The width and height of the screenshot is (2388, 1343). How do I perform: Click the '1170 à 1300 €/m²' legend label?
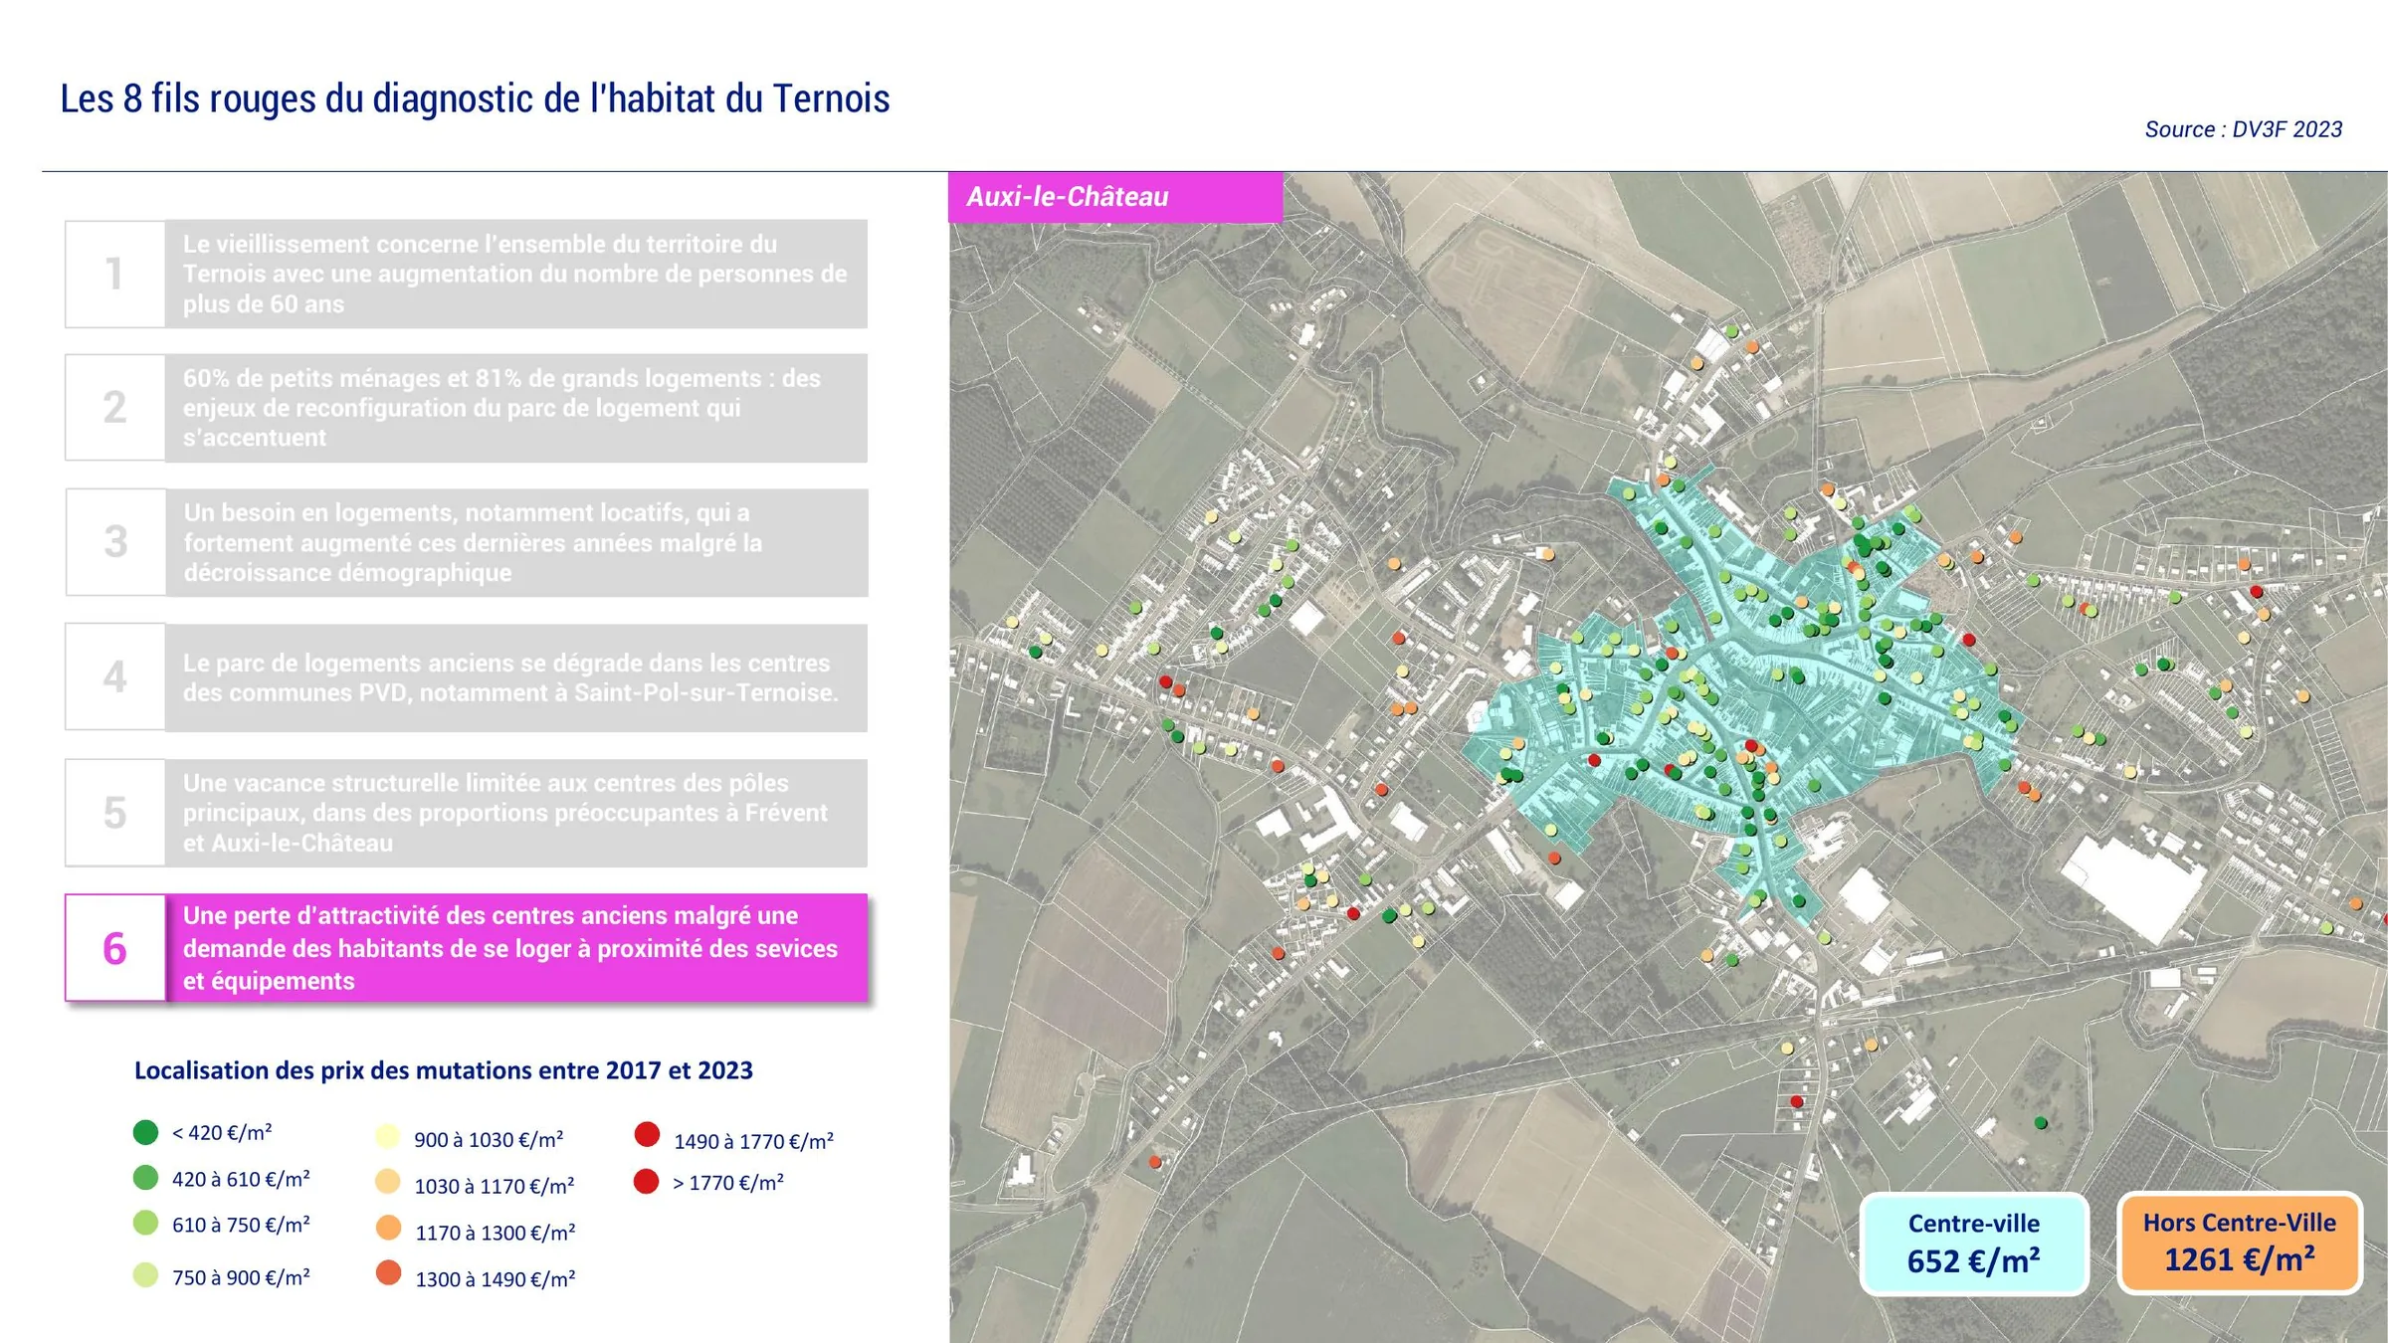pyautogui.click(x=495, y=1233)
